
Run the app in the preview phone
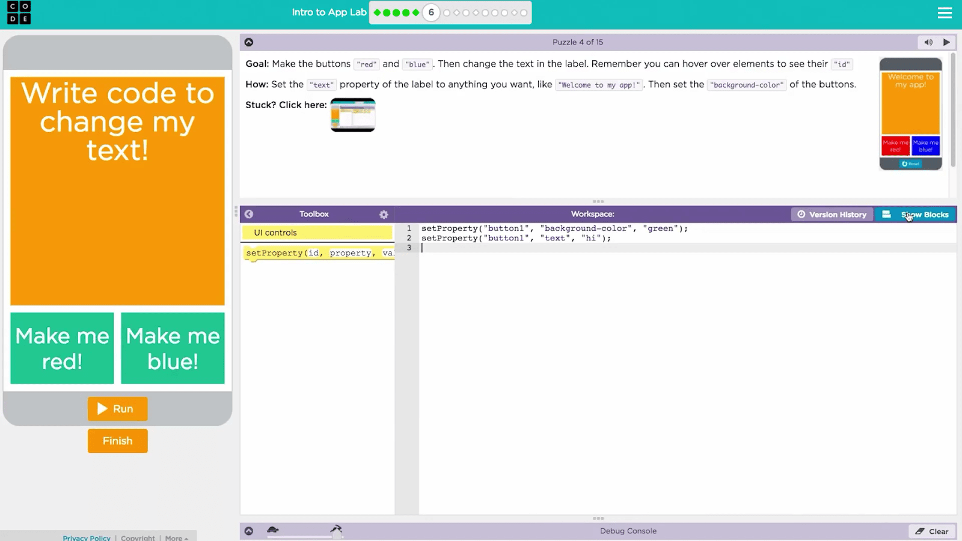(x=117, y=409)
